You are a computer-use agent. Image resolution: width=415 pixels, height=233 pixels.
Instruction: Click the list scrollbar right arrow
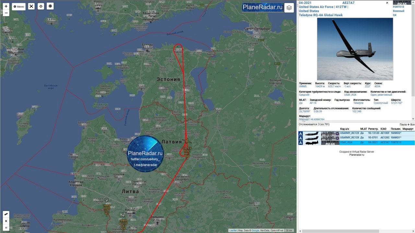point(413,231)
